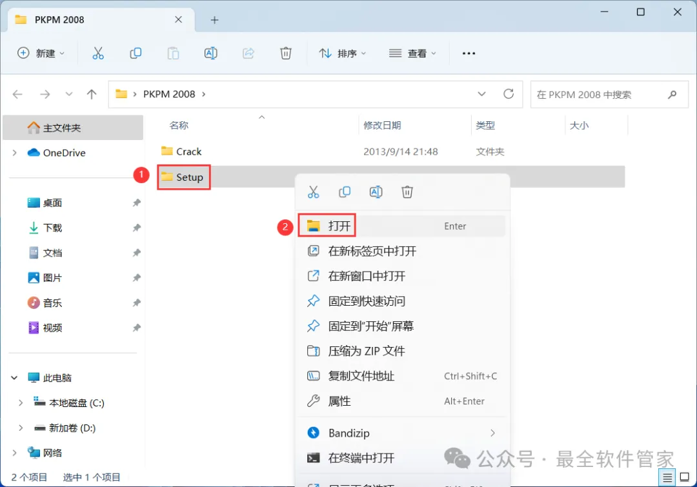Choose 属性 in context menu
Image resolution: width=697 pixels, height=487 pixels.
tap(402, 401)
